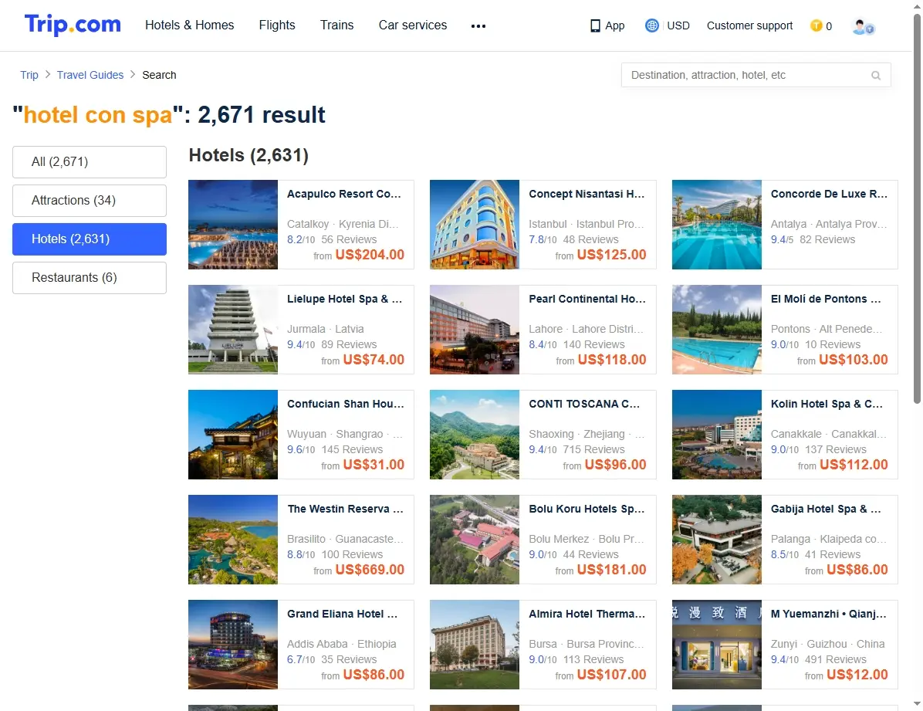Open The Westin Reserva thumbnail

tap(233, 540)
